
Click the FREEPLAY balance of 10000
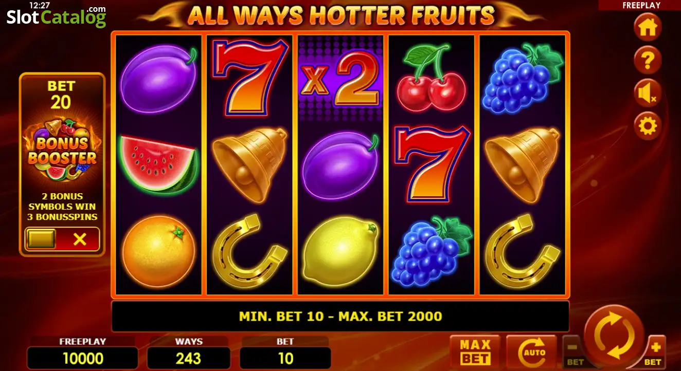pos(82,358)
